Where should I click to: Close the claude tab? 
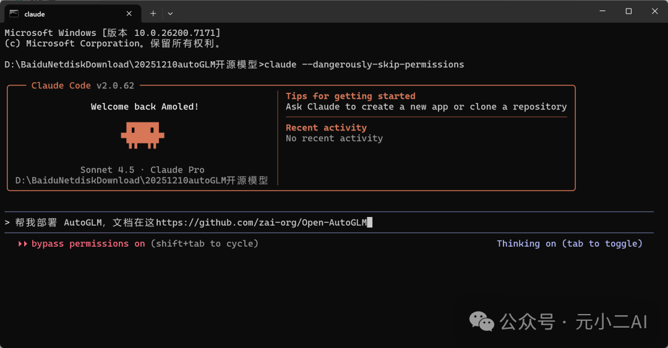point(129,14)
